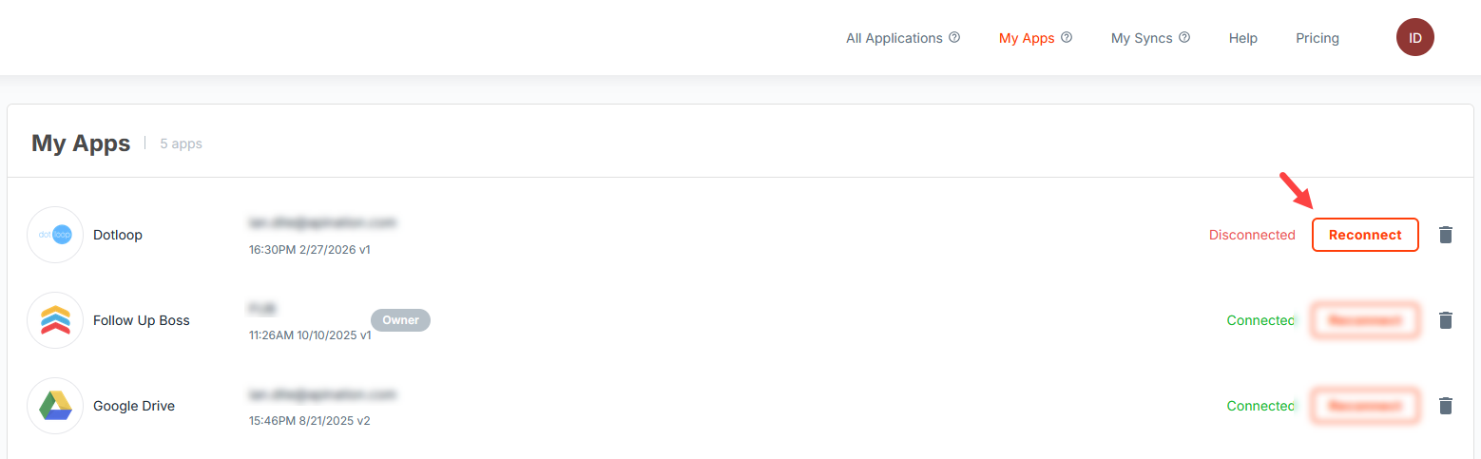This screenshot has width=1481, height=459.
Task: Switch to My Syncs tab
Action: (x=1142, y=38)
